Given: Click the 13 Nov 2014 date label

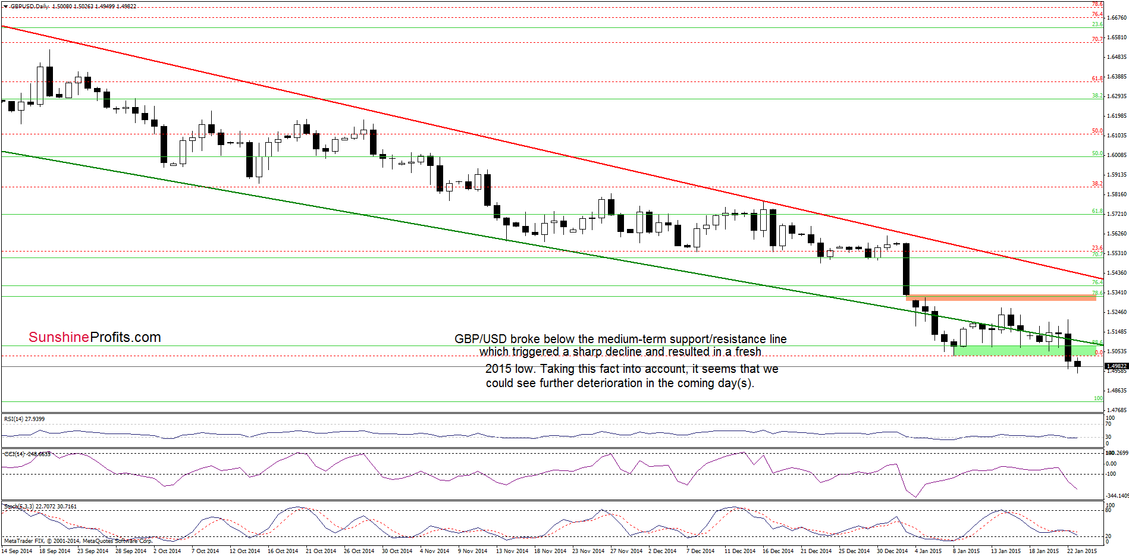Looking at the screenshot, I should (x=512, y=551).
